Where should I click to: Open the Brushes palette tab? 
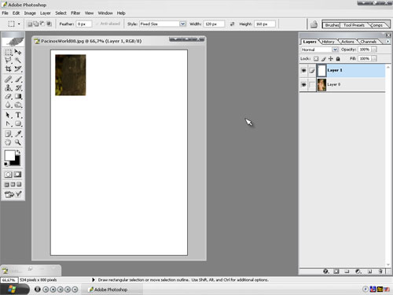click(332, 25)
